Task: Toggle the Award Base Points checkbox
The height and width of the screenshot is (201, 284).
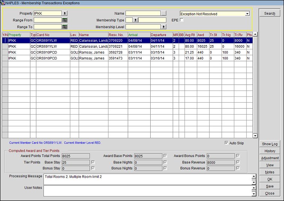Action: tap(165, 156)
